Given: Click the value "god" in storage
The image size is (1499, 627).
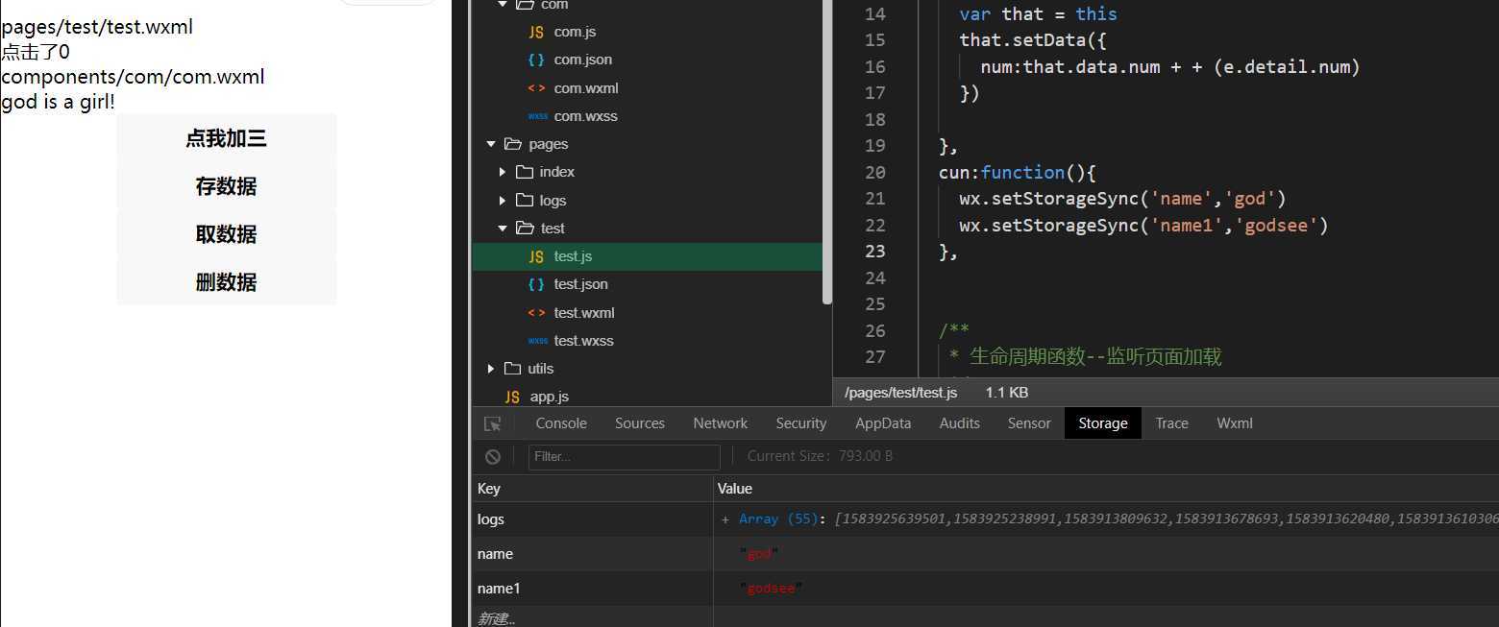Looking at the screenshot, I should [x=759, y=554].
